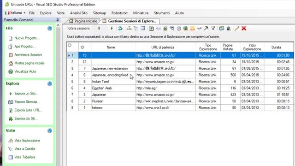Click the green spreadsheet toolbar icon
Viewport: 295px width, 166px height.
pyautogui.click(x=165, y=29)
